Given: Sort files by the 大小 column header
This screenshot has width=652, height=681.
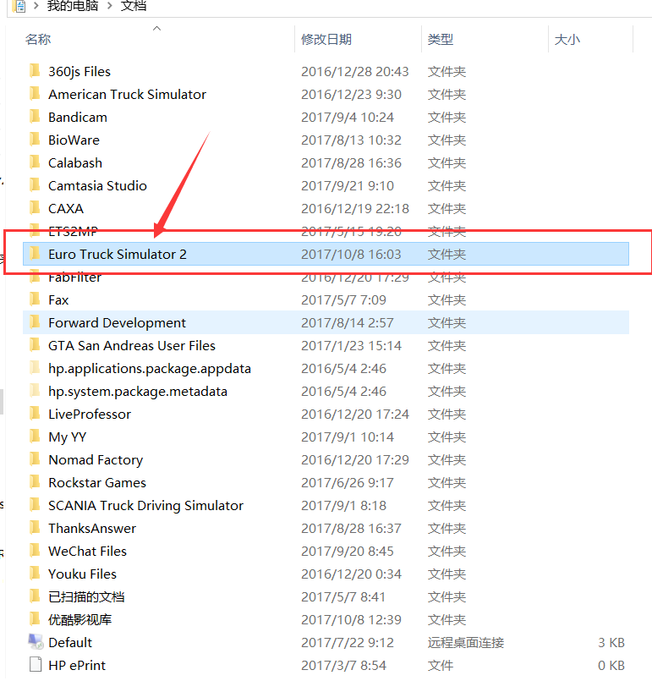Looking at the screenshot, I should [x=567, y=40].
